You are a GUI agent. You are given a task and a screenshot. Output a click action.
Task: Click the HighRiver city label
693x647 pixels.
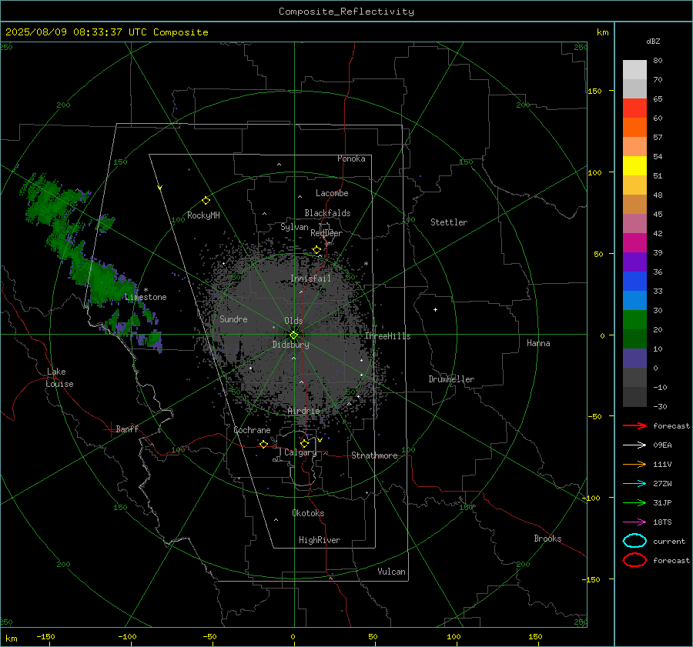point(320,540)
